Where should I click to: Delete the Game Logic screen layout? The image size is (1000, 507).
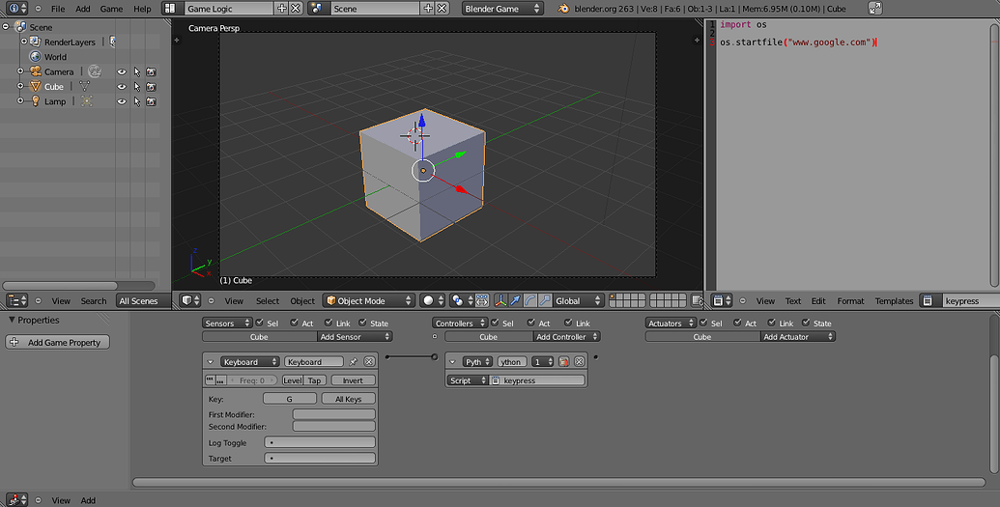coord(296,9)
